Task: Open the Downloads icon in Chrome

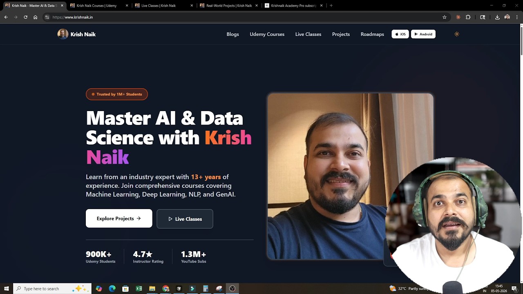Action: click(x=497, y=17)
